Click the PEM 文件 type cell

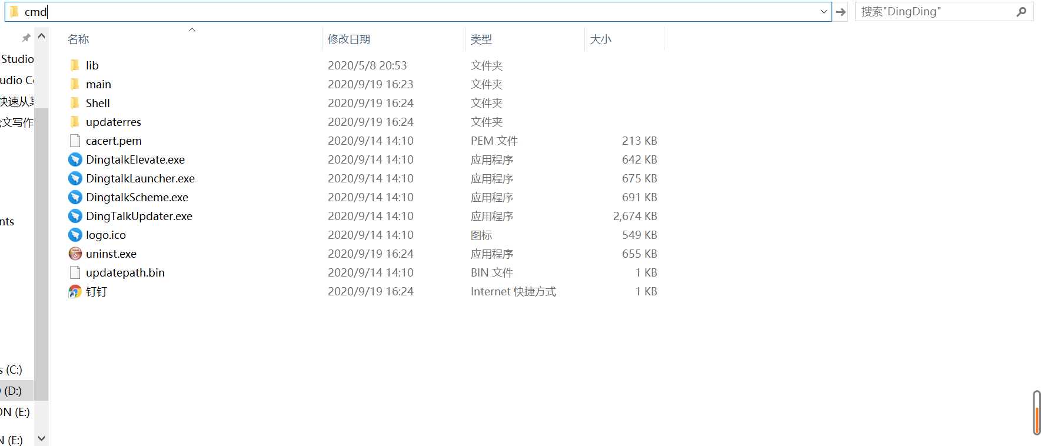tap(494, 141)
